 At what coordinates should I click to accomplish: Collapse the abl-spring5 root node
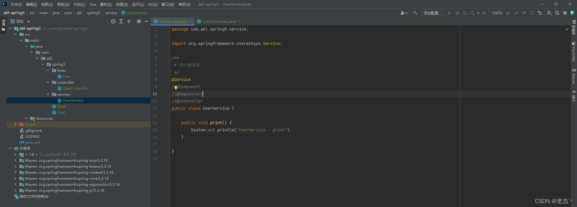(10, 28)
